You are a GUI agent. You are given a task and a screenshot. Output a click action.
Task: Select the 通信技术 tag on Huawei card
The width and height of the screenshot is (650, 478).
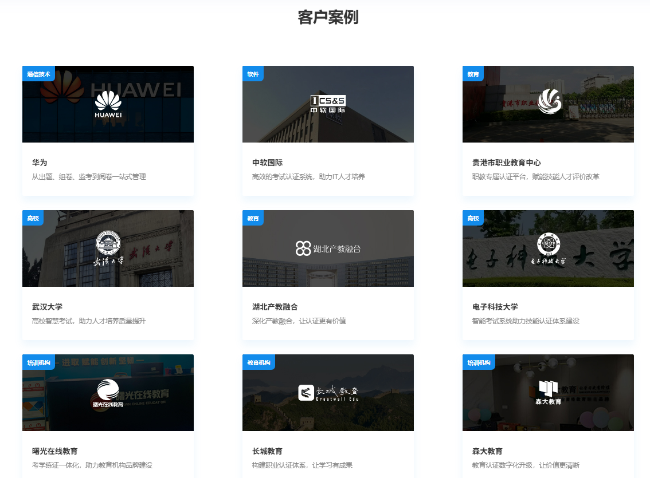coord(38,74)
